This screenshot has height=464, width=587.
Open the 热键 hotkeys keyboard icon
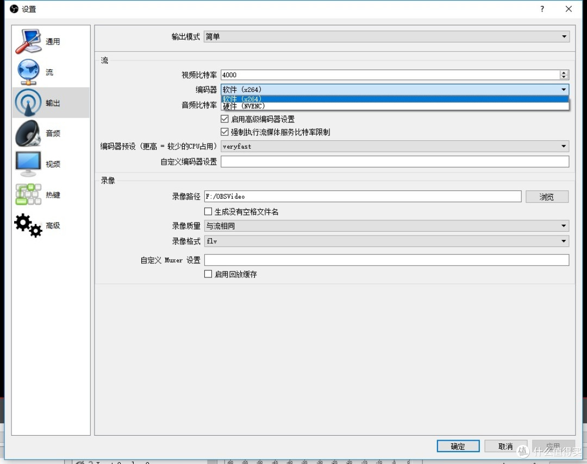[28, 194]
